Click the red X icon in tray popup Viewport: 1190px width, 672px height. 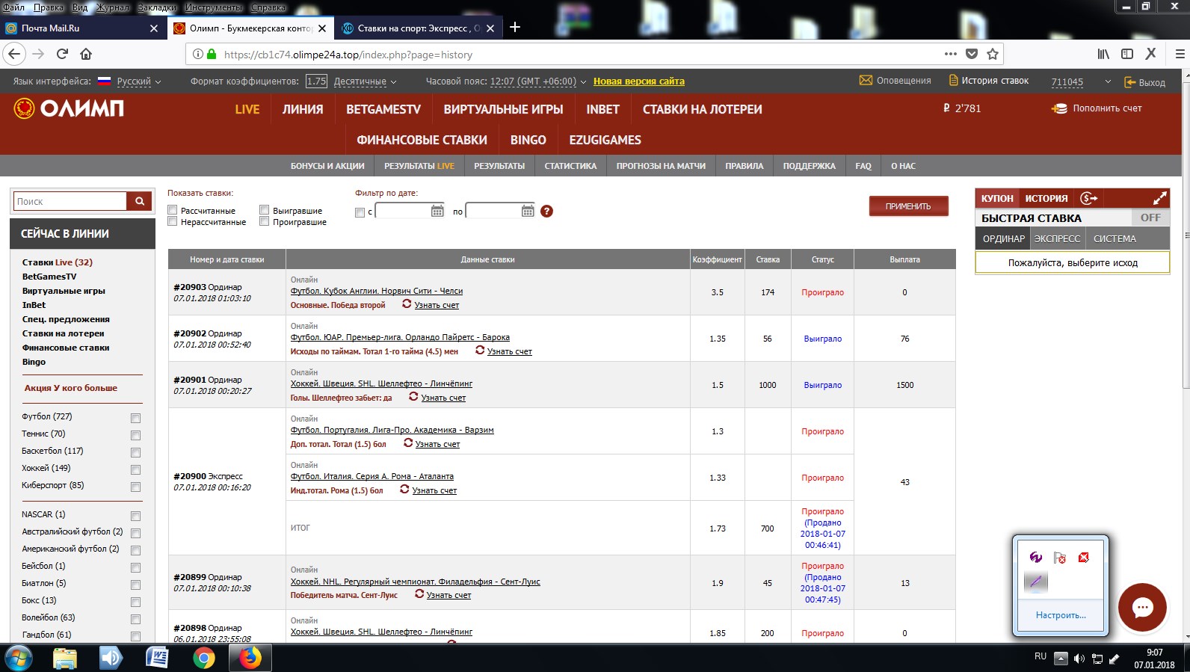point(1084,558)
